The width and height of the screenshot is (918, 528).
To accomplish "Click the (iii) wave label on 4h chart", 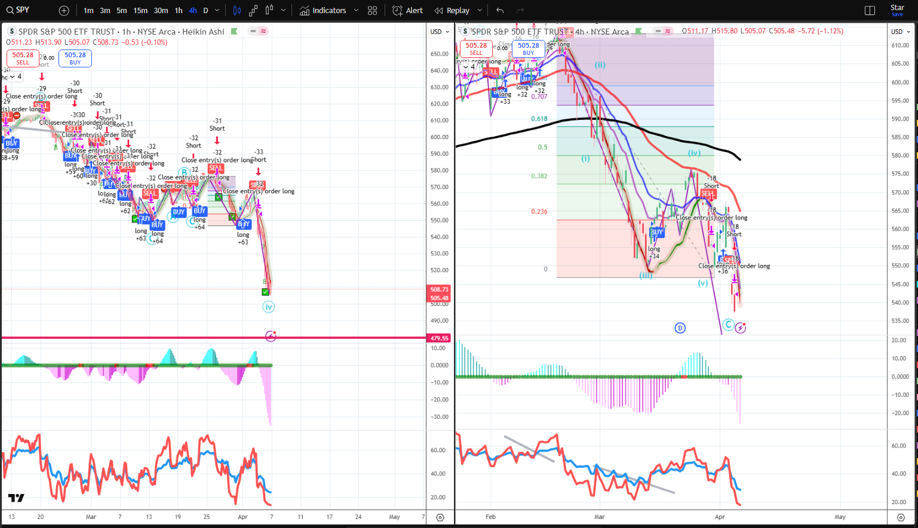I will (x=646, y=276).
